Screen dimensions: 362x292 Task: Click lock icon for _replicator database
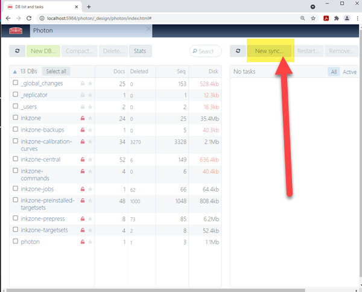click(83, 95)
